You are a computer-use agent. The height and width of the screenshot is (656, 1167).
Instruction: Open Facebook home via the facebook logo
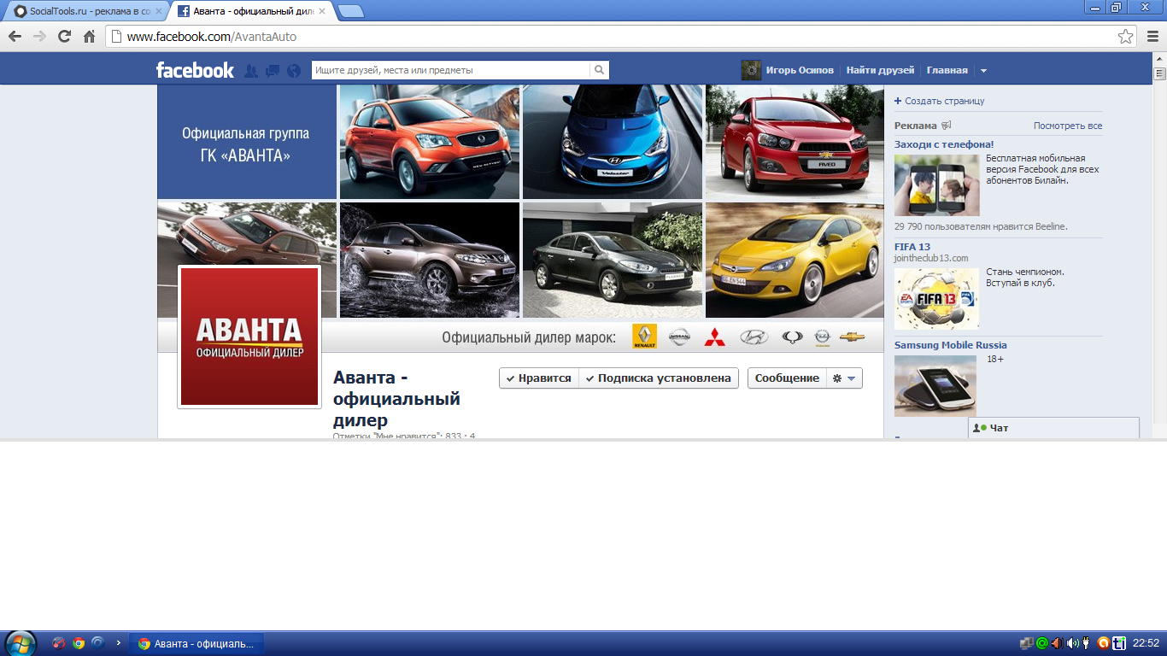pyautogui.click(x=195, y=70)
